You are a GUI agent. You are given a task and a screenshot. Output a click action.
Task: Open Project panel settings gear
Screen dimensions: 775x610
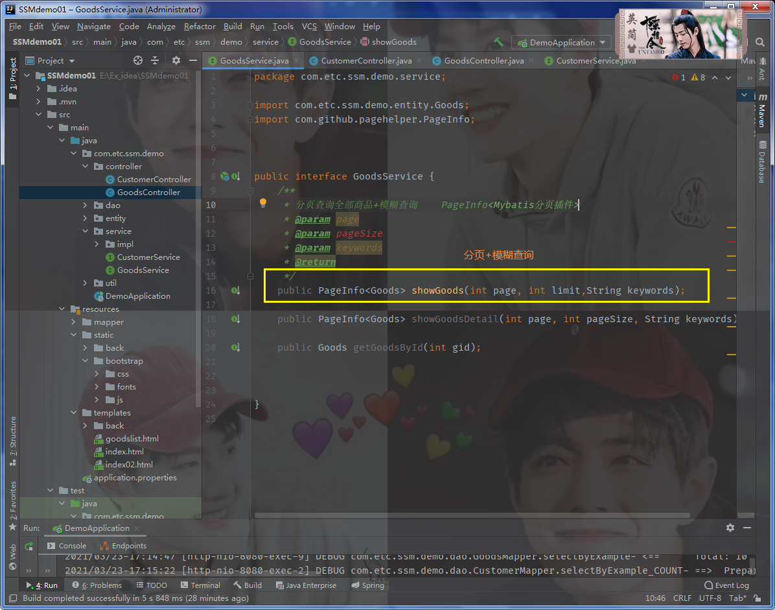[176, 60]
